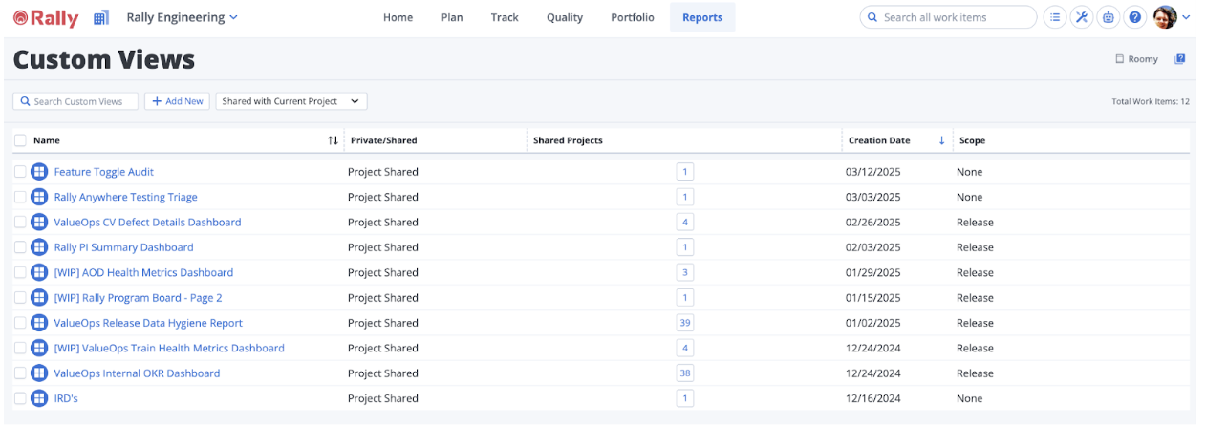Click the Shared Projects column header
1206x426 pixels.
568,140
